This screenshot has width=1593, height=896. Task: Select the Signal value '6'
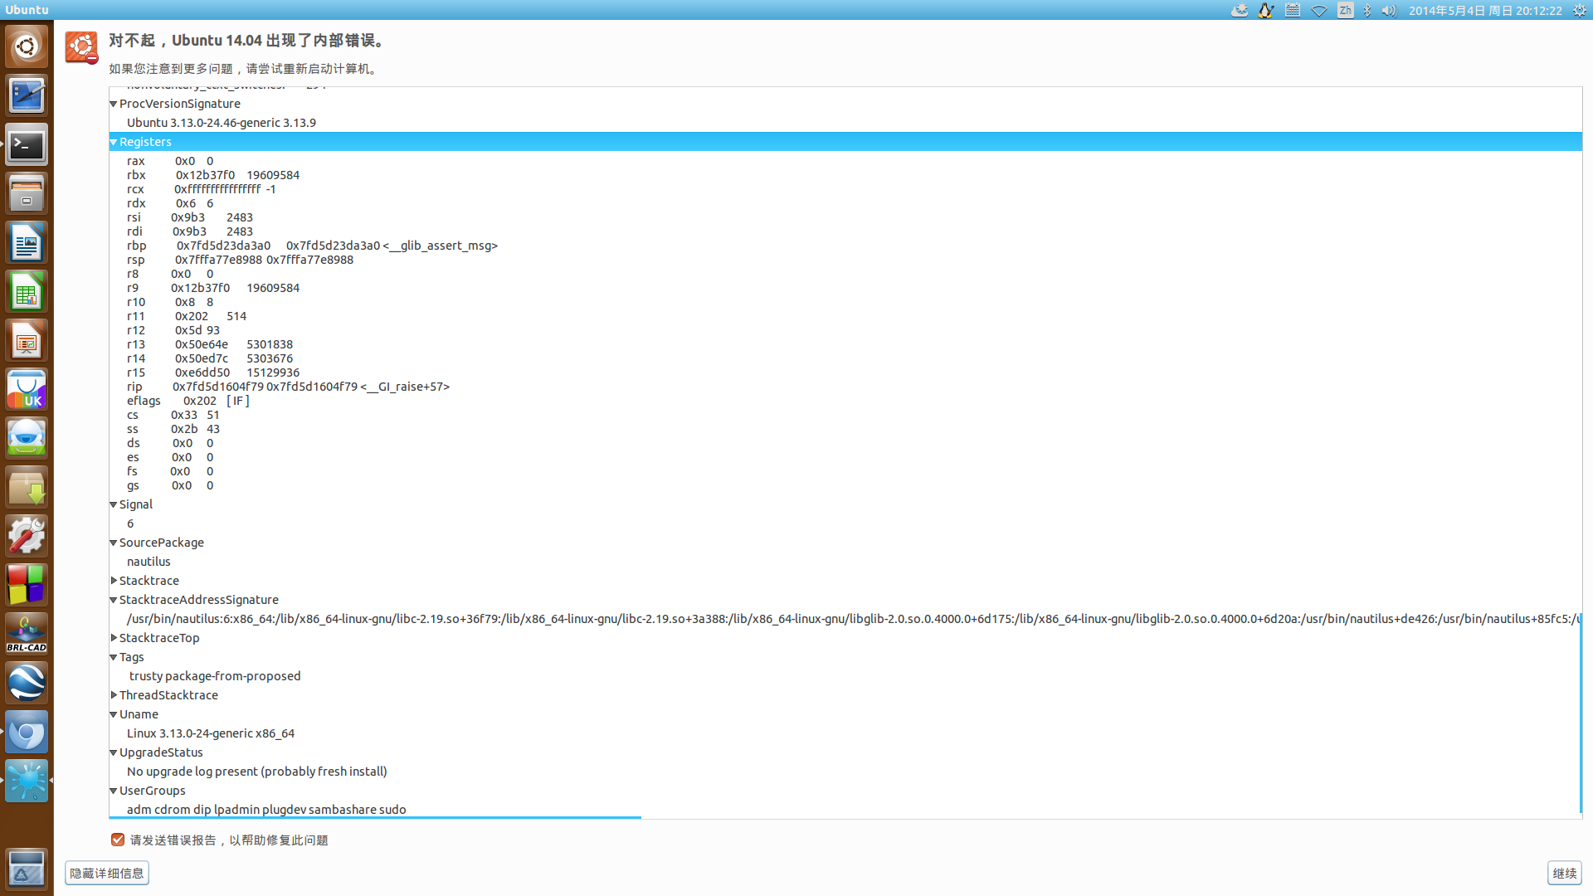click(130, 523)
